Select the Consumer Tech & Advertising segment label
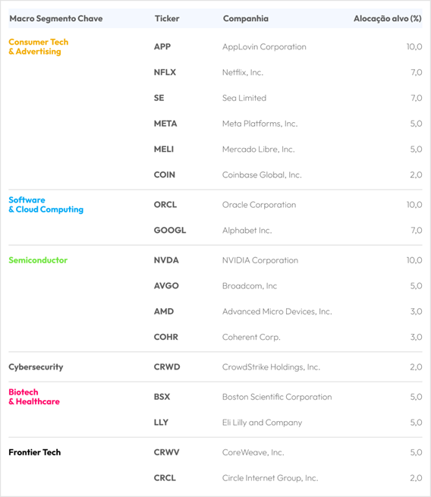Screen dimensions: 431x497 point(39,46)
